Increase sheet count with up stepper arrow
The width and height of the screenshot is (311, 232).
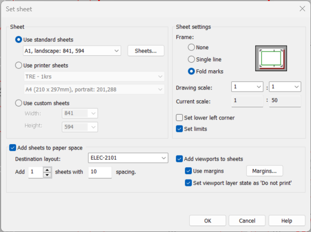47,170
